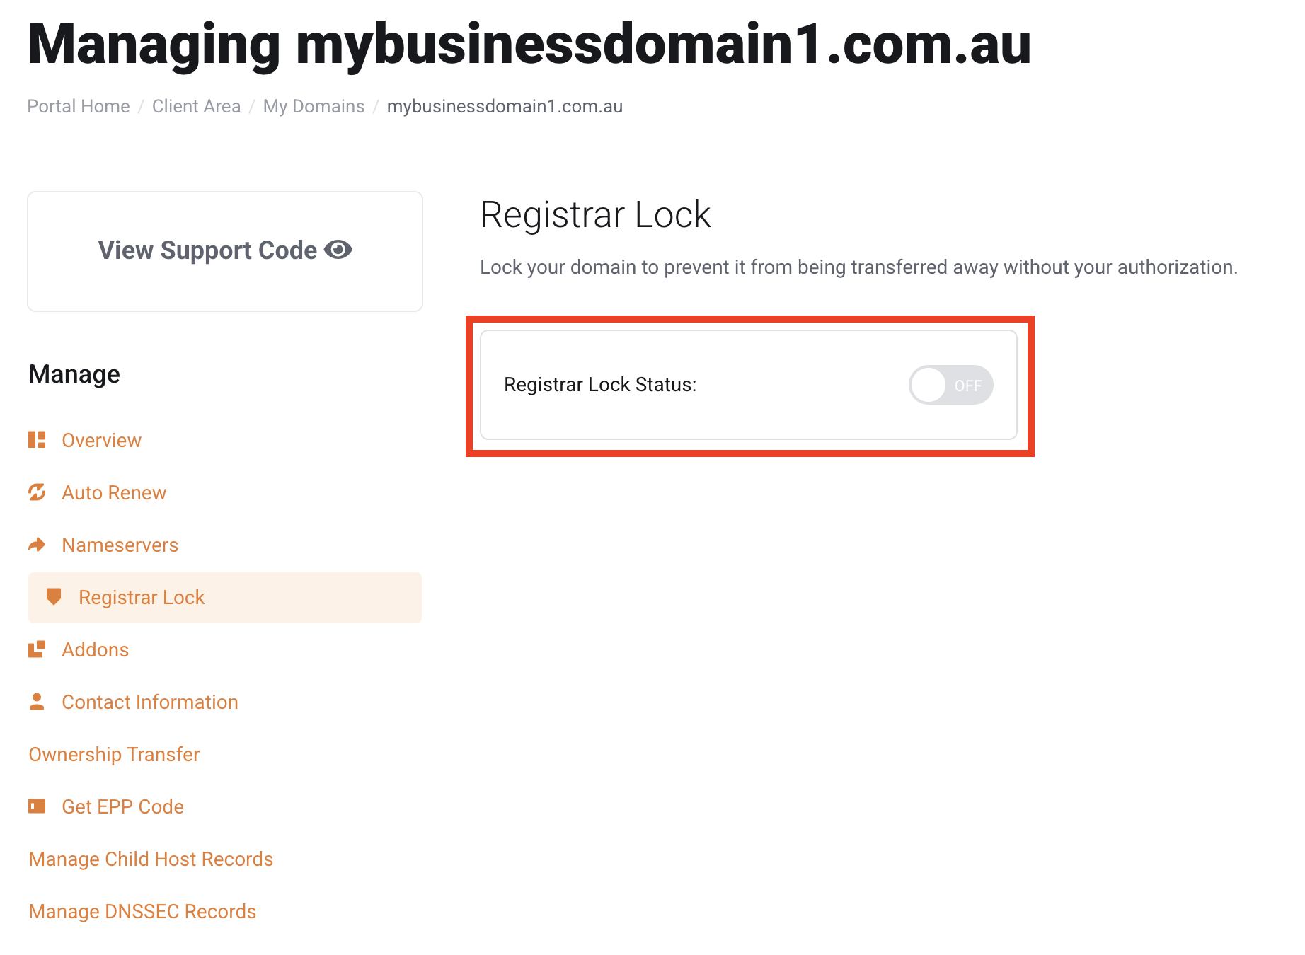
Task: Click the Contact Information person icon
Action: point(37,701)
